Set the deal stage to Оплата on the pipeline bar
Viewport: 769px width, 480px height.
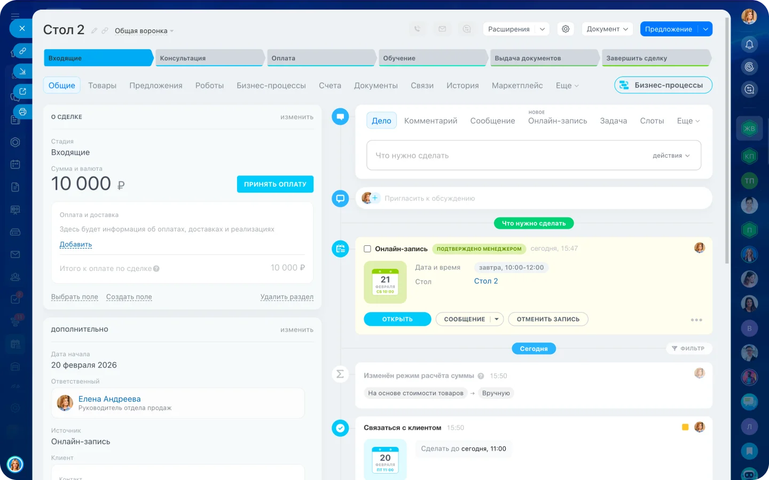pos(321,58)
